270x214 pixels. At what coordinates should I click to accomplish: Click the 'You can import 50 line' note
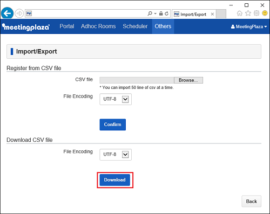137,87
